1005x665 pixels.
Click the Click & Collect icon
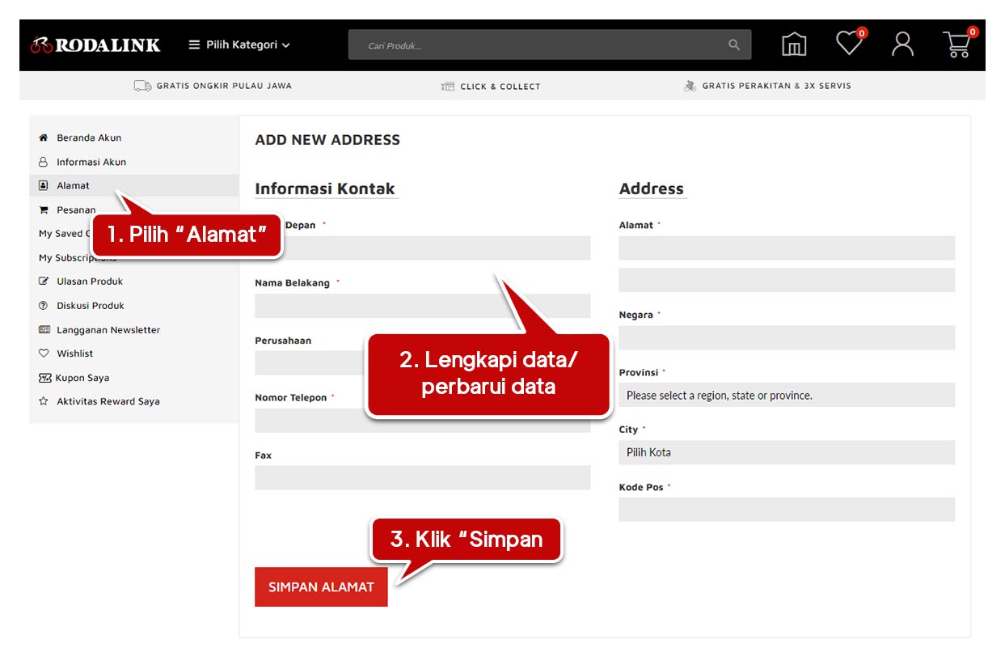point(447,85)
